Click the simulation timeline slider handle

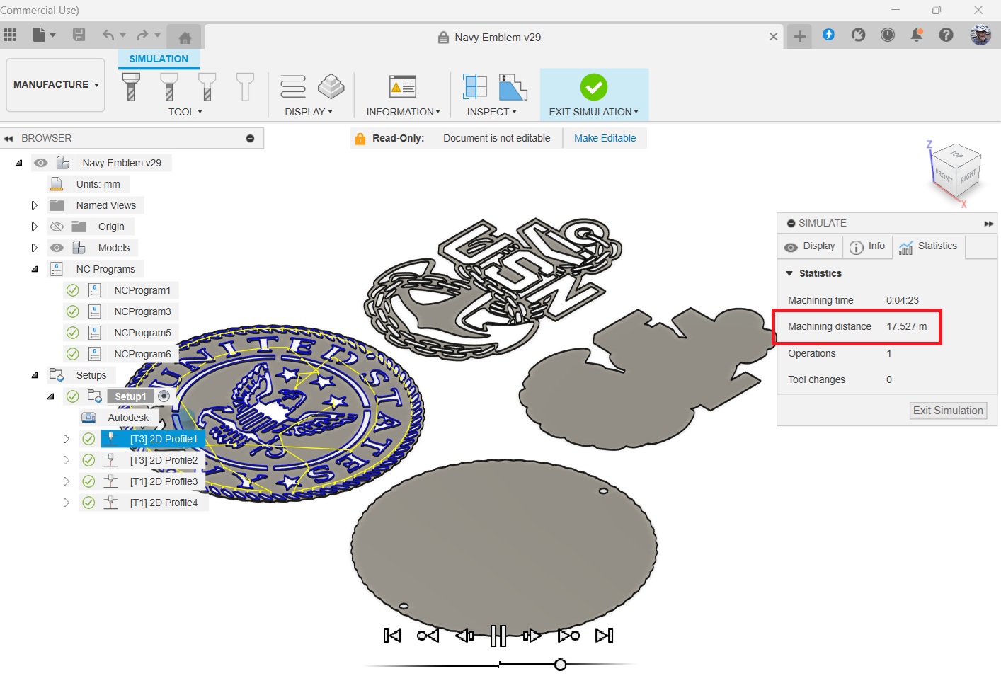[560, 665]
